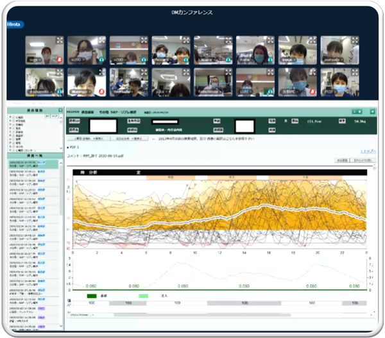Screen dimensions: 385x338
Task: Expand the soga video tile to fullscreen
Action: (60, 40)
